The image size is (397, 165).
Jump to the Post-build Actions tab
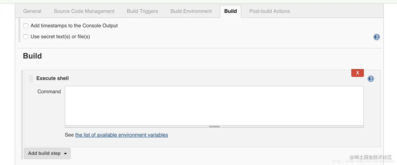click(x=269, y=11)
